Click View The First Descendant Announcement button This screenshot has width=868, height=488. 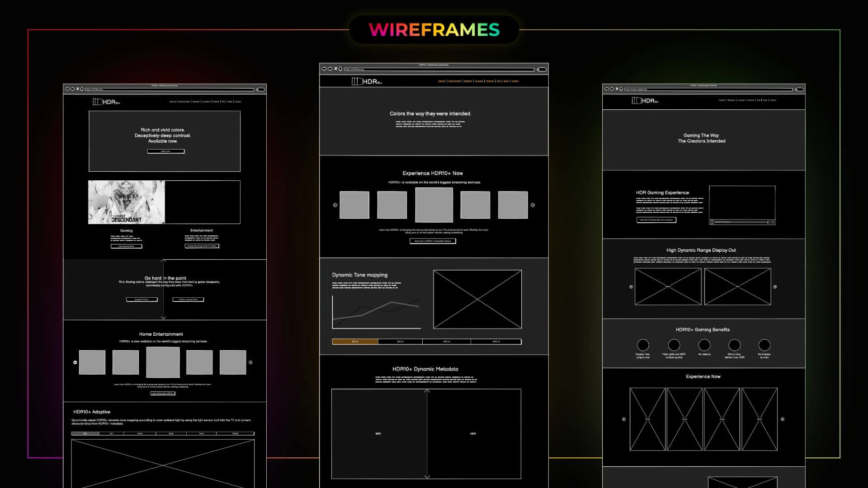(656, 220)
